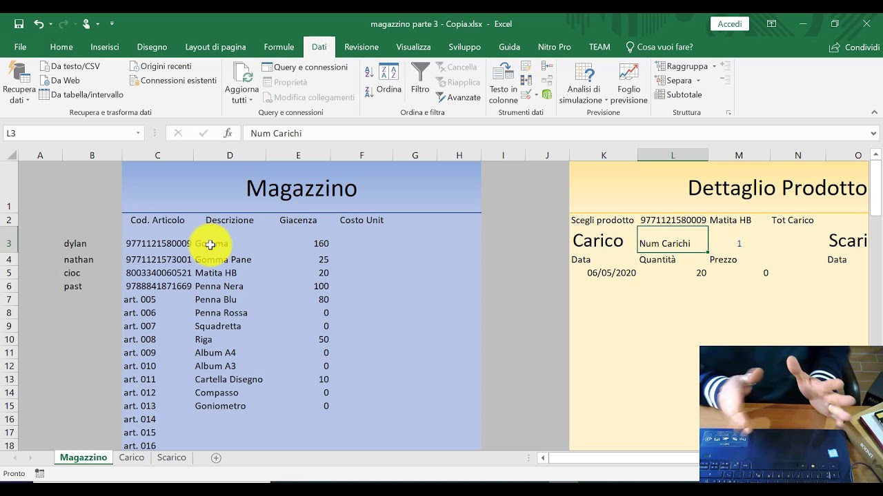This screenshot has width=883, height=496.
Task: Open the Recupera dati menu
Action: (19, 84)
